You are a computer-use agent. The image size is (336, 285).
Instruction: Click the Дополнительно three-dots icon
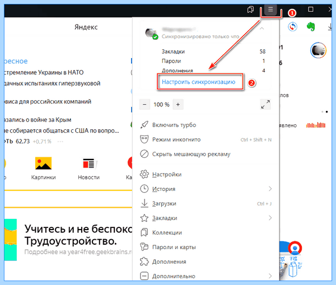pyautogui.click(x=144, y=276)
